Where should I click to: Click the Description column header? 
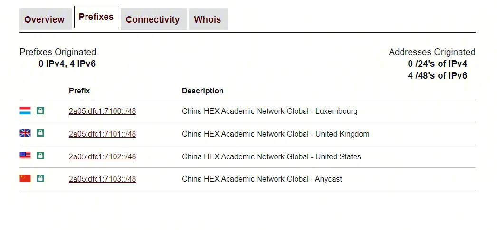(203, 91)
